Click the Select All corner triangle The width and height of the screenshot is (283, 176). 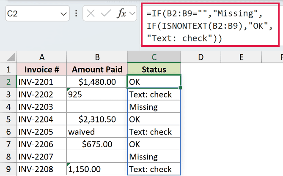point(11,57)
